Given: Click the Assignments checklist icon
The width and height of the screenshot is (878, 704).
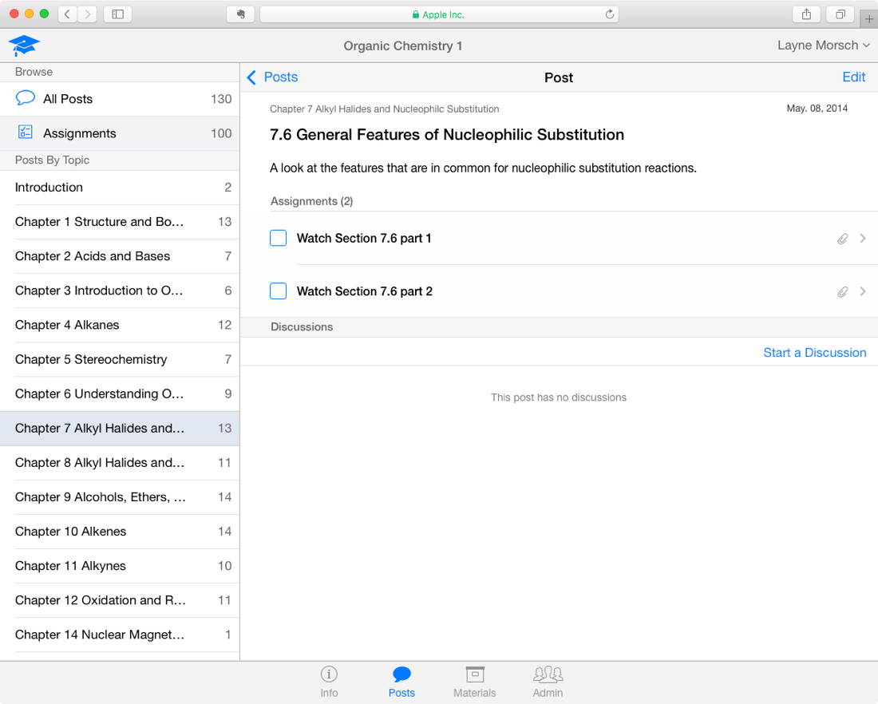Looking at the screenshot, I should tap(26, 132).
